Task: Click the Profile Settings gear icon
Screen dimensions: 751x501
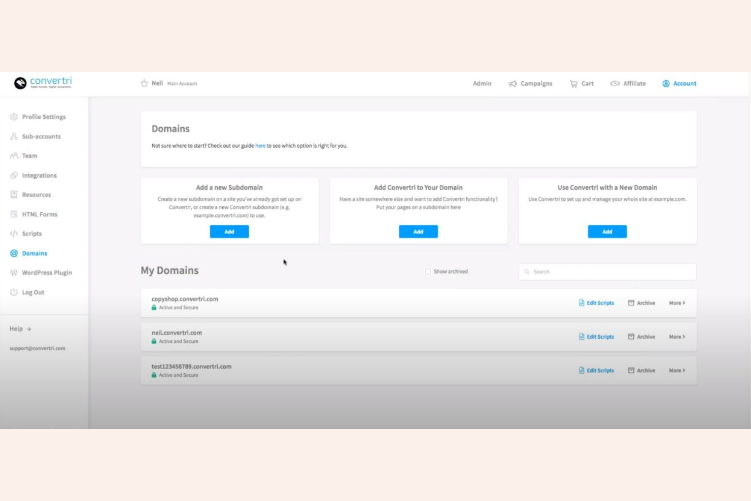Action: (14, 117)
